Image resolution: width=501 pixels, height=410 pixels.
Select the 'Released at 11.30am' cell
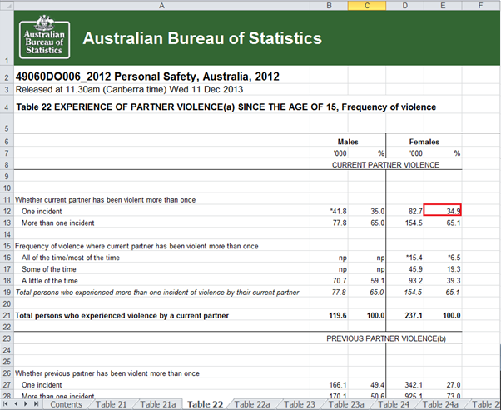(x=161, y=89)
